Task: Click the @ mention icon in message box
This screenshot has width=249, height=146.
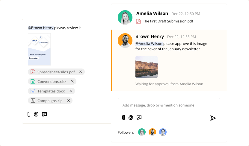Action: pos(131,118)
